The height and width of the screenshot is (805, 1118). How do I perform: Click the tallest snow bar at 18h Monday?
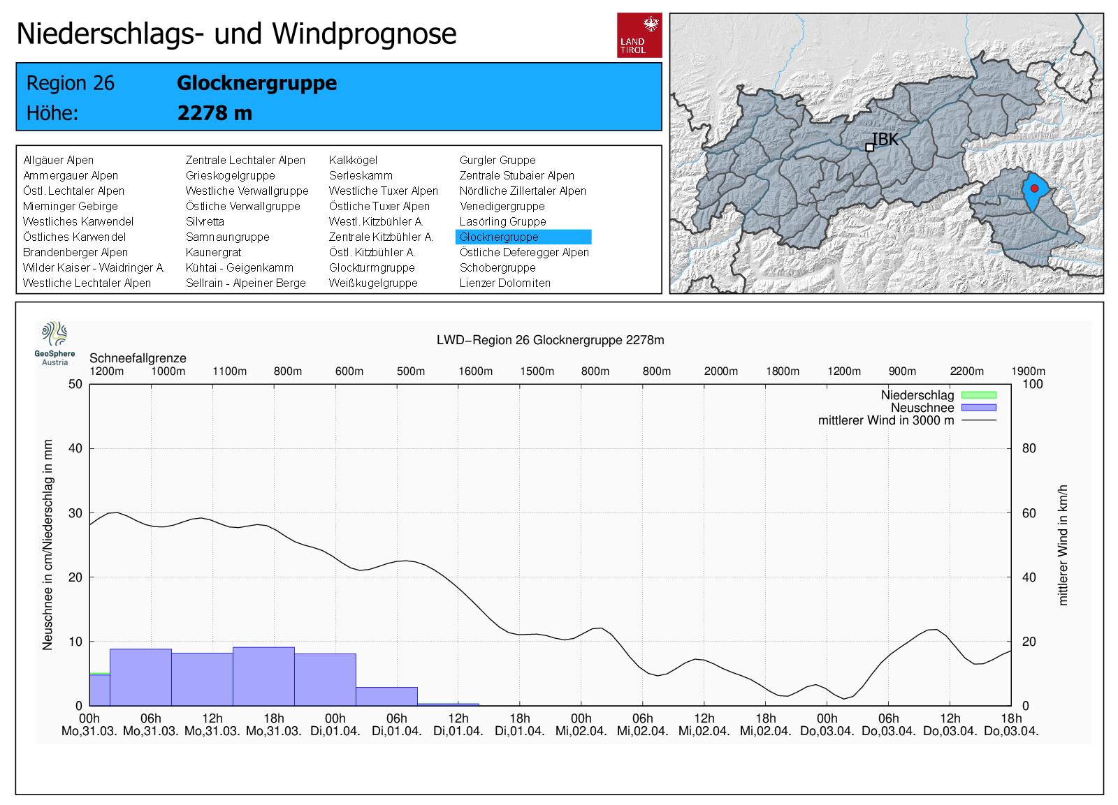click(263, 676)
